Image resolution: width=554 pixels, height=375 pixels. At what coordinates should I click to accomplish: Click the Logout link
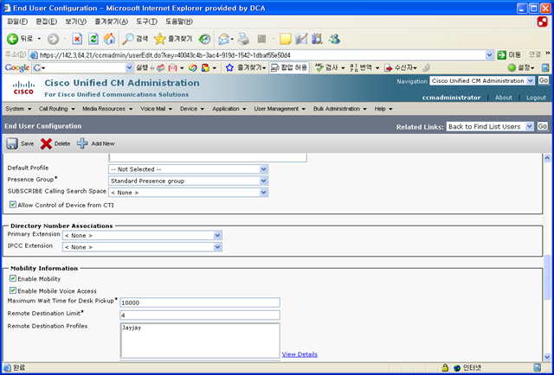[x=536, y=98]
